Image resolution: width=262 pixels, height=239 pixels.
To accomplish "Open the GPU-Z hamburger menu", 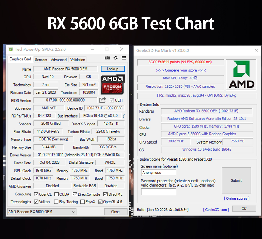I will click(124, 58).
